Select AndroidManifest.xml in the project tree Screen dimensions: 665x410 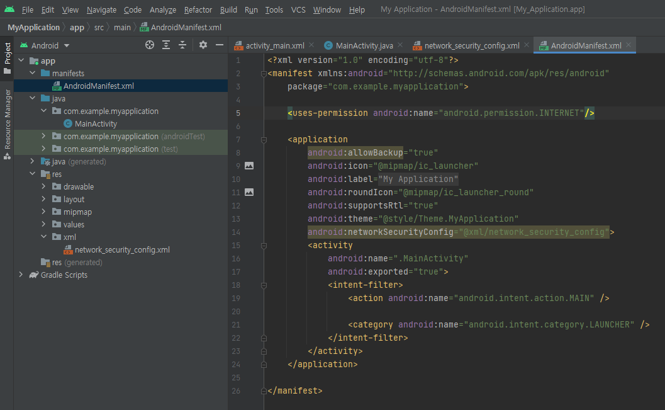pos(120,86)
